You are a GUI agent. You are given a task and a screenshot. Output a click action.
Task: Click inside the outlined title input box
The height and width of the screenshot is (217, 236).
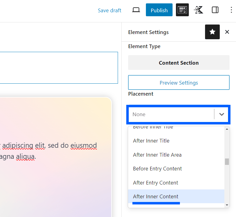click(58, 68)
